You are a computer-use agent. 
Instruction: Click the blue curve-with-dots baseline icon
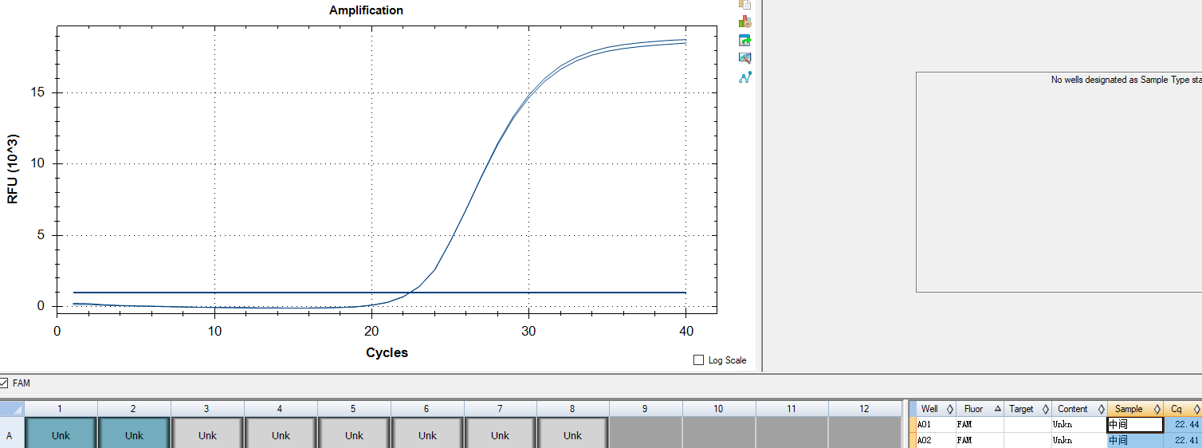[x=745, y=77]
